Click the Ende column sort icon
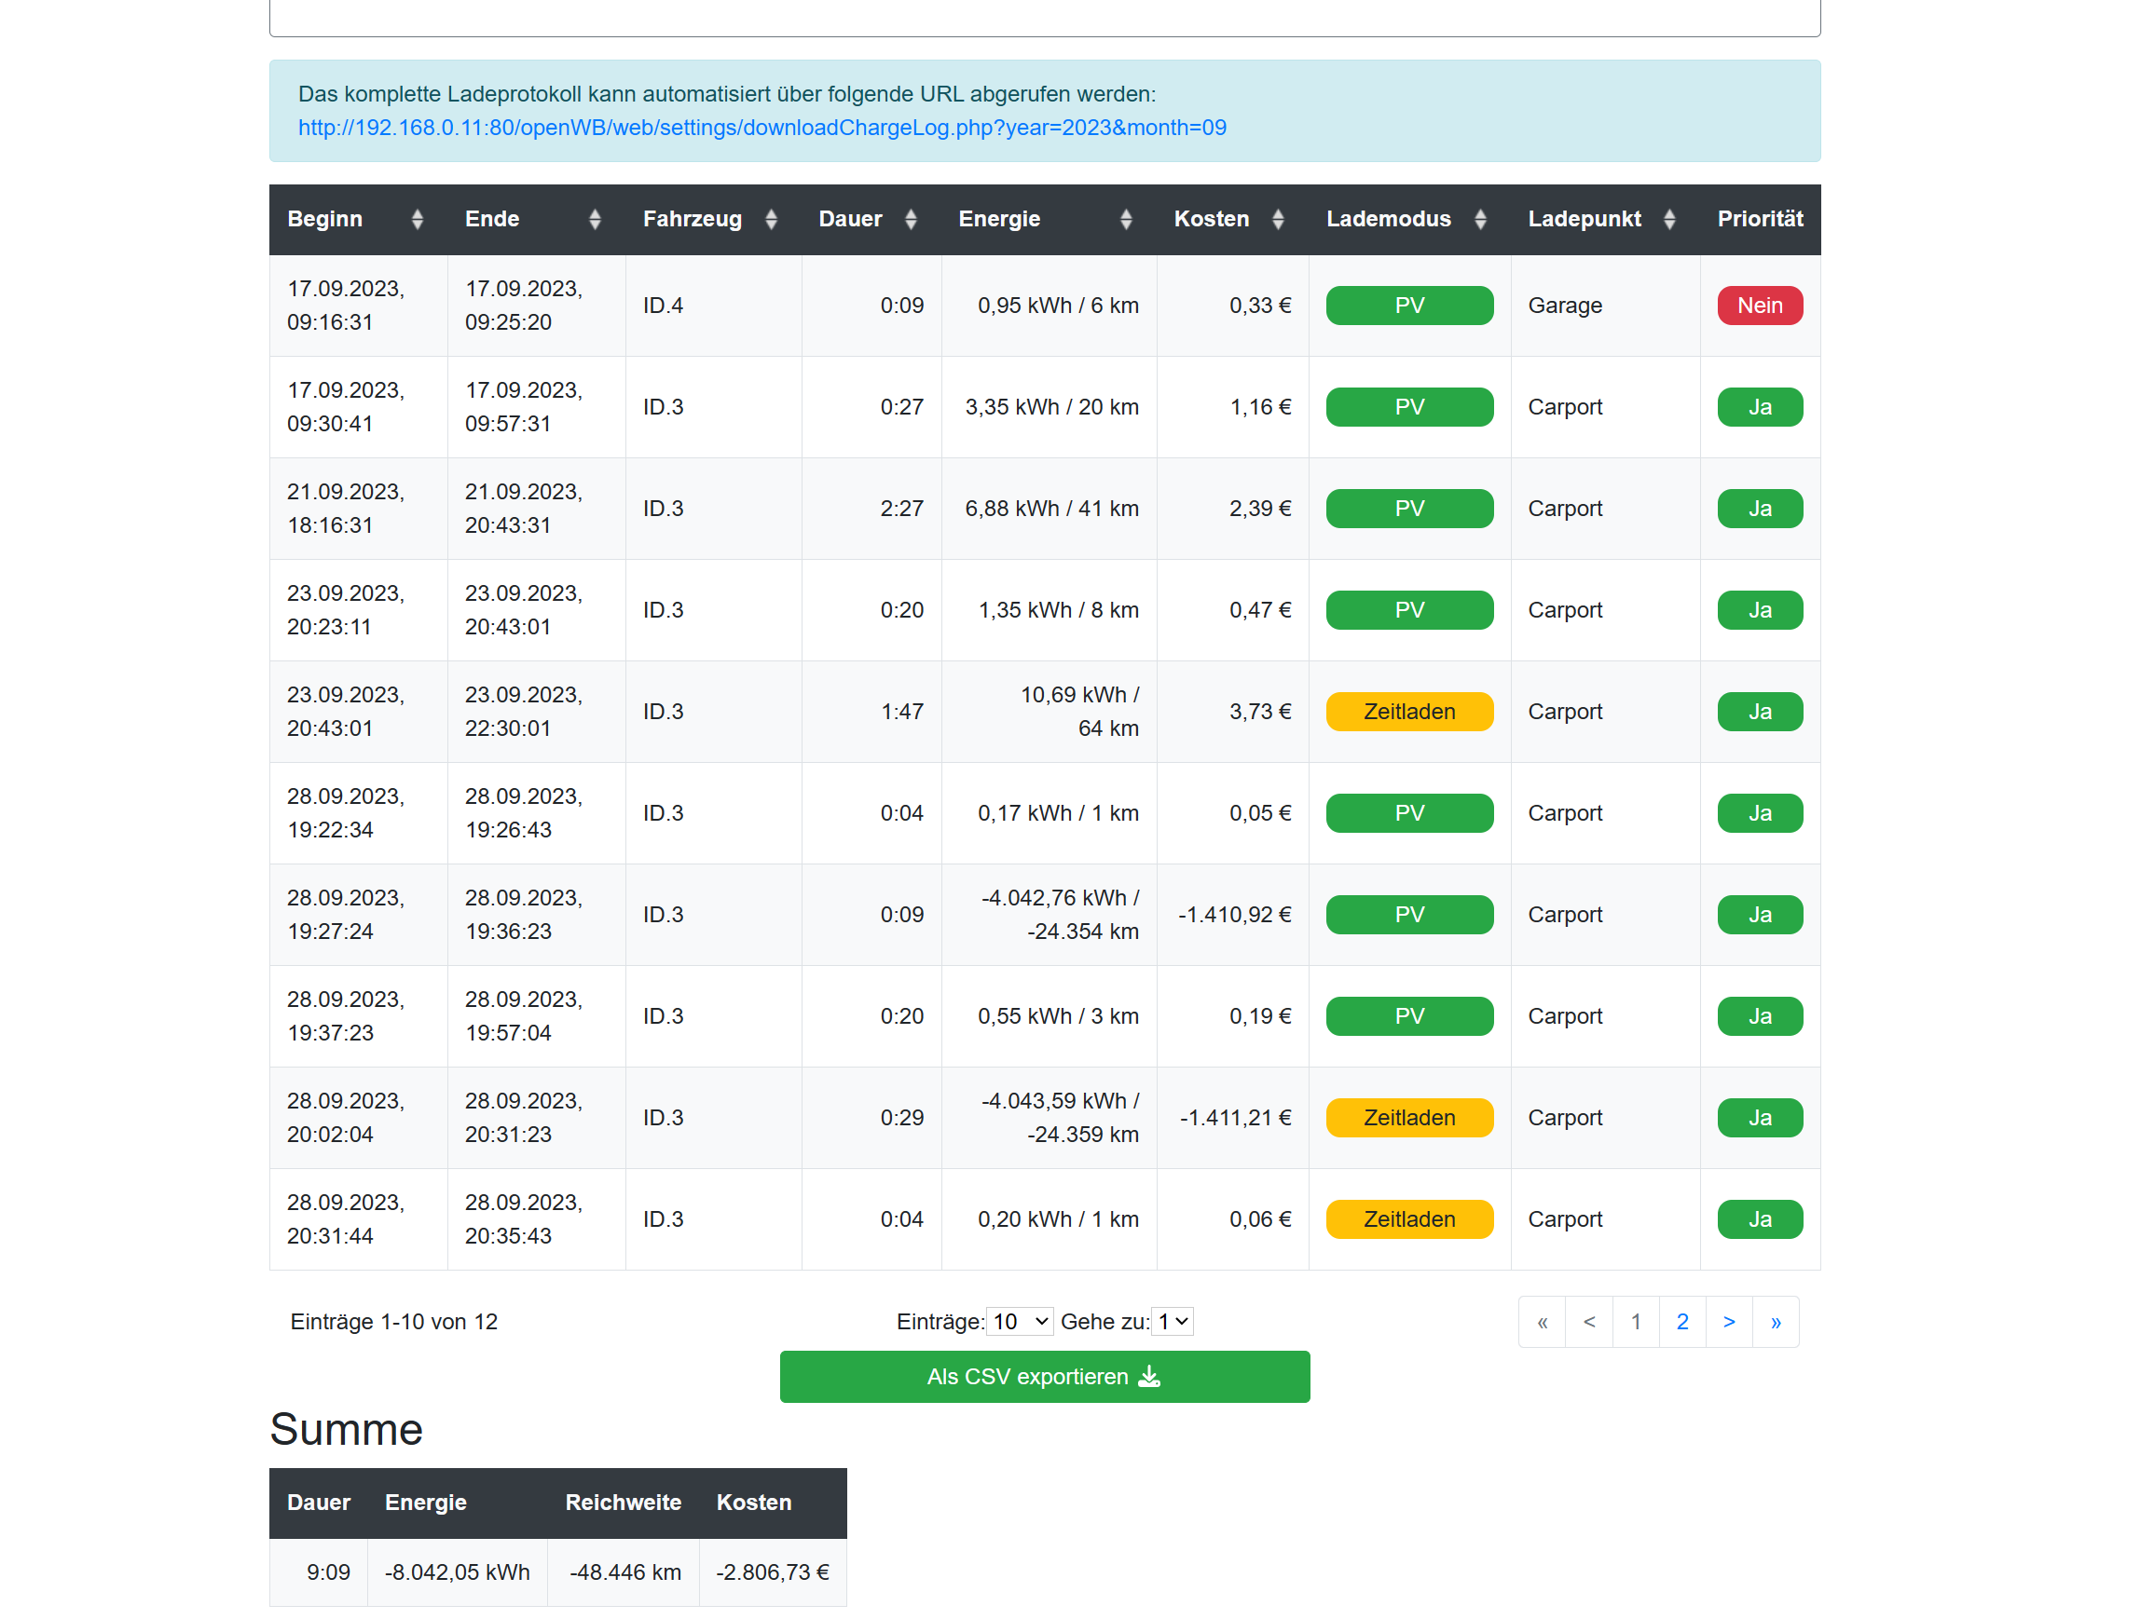This screenshot has height=1619, width=2154. pyautogui.click(x=594, y=219)
